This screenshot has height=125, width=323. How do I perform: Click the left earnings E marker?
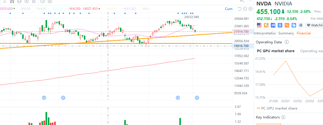[x=44, y=98]
